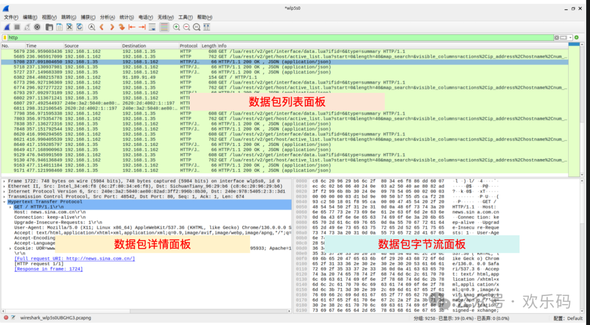Screen dimensions: 590x325
Task: Open the 跳转(G) menu
Action: pyautogui.click(x=69, y=17)
